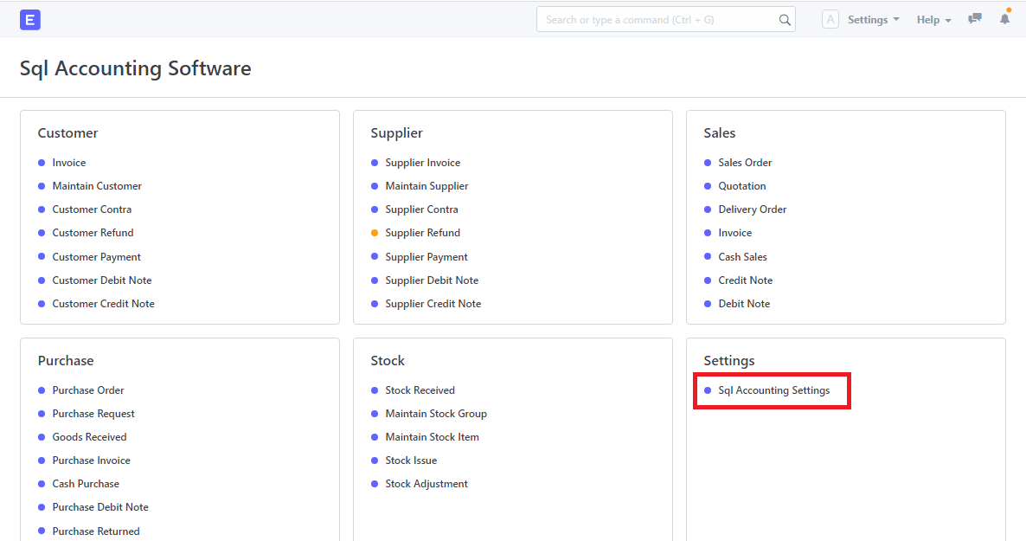This screenshot has height=541, width=1026.
Task: Click the orange dot beside Supplier Refund
Action: point(375,233)
